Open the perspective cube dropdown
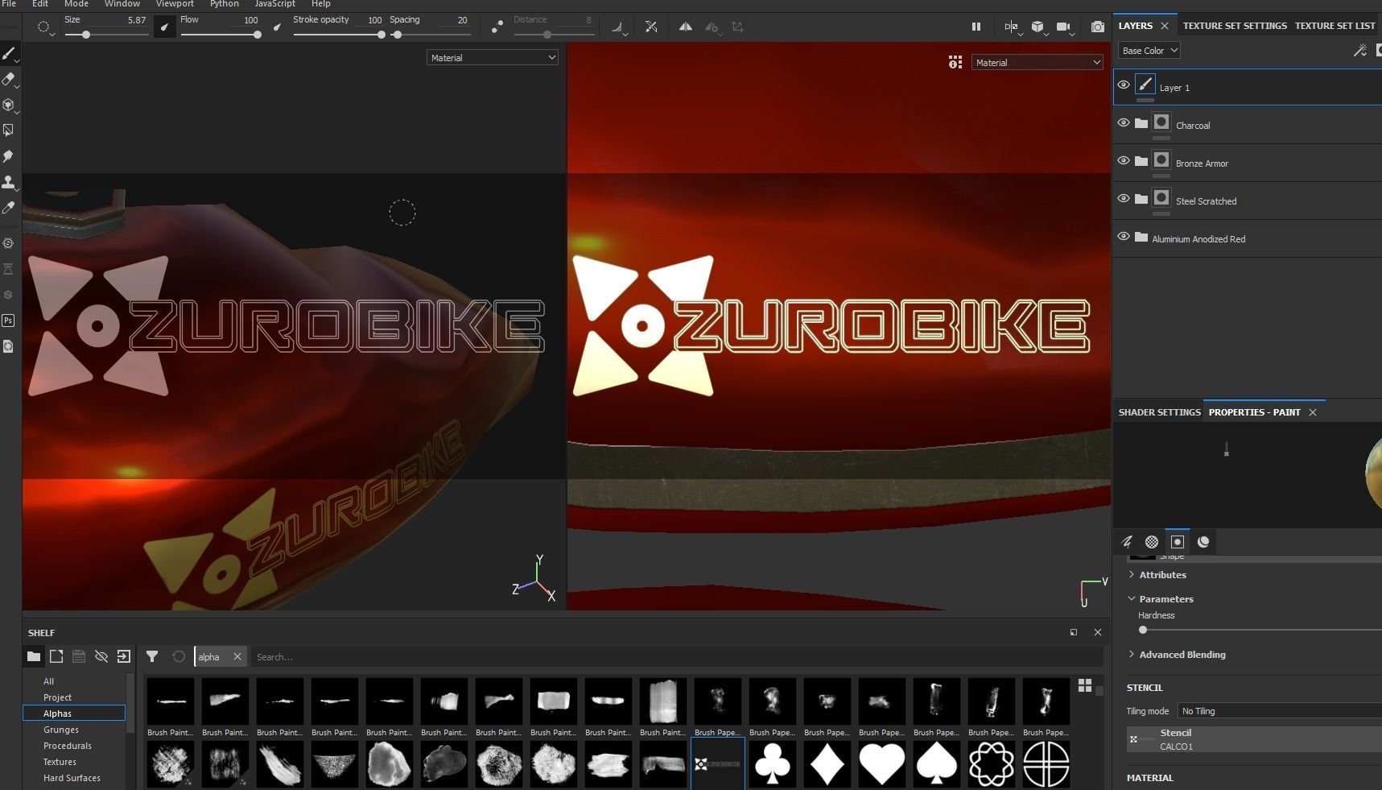Viewport: 1382px width, 790px height. coord(1038,27)
